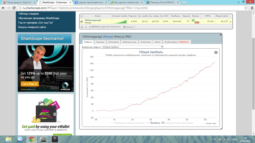Screen dimensions: 255x143
Task: Click the page vertical scrollbar
Action: pos(253,74)
